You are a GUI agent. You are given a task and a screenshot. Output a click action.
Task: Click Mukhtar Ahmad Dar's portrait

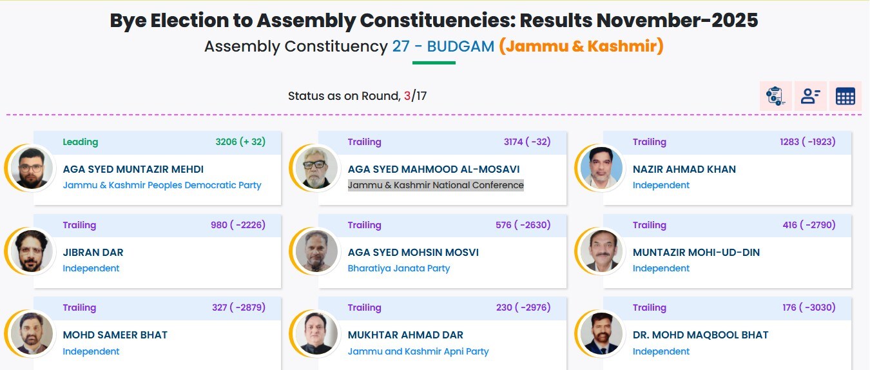coord(317,333)
